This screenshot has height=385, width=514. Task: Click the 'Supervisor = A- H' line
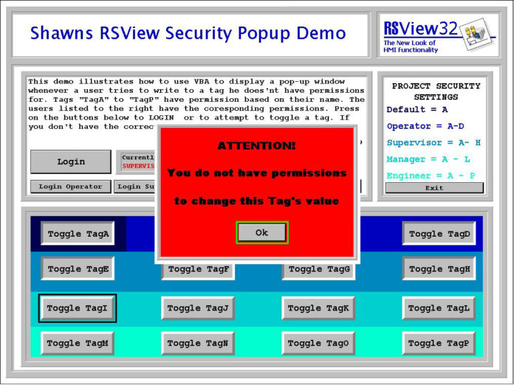click(434, 143)
